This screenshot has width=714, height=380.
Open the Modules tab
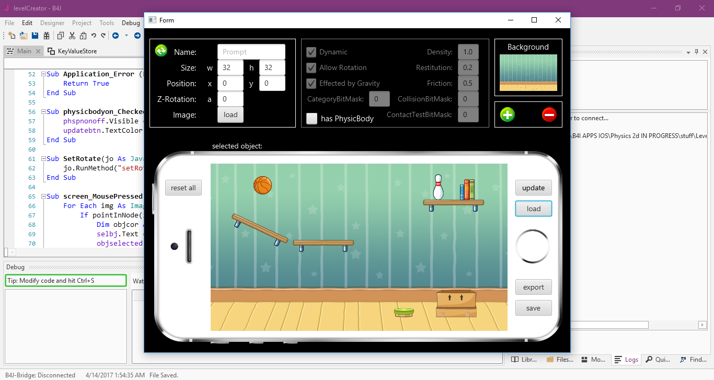point(593,360)
